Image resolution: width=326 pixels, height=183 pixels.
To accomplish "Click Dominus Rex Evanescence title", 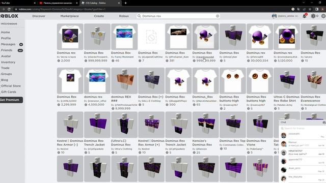I will [x=310, y=99].
